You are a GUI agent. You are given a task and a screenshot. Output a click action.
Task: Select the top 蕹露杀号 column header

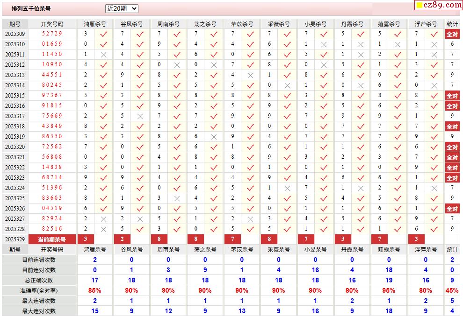389,24
